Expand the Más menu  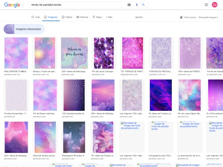(x=109, y=17)
